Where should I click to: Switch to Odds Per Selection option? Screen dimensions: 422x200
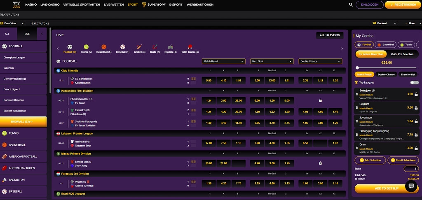click(402, 54)
